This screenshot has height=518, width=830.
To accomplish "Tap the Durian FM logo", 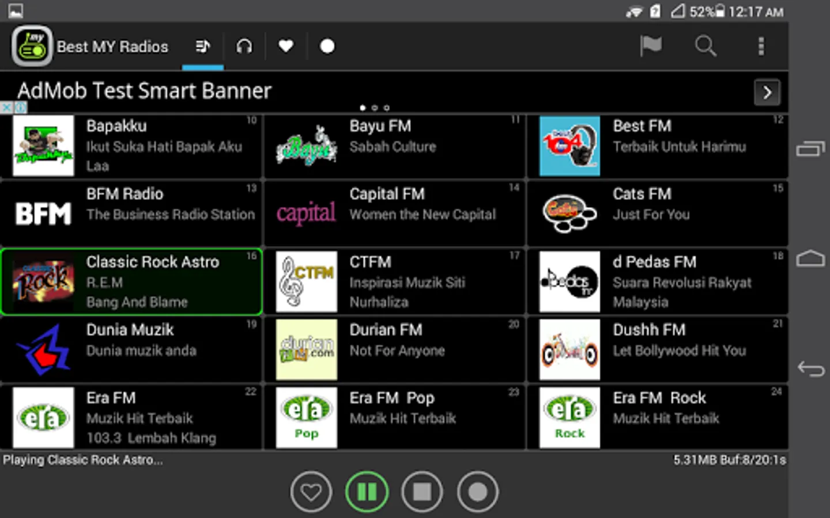I will tap(307, 349).
